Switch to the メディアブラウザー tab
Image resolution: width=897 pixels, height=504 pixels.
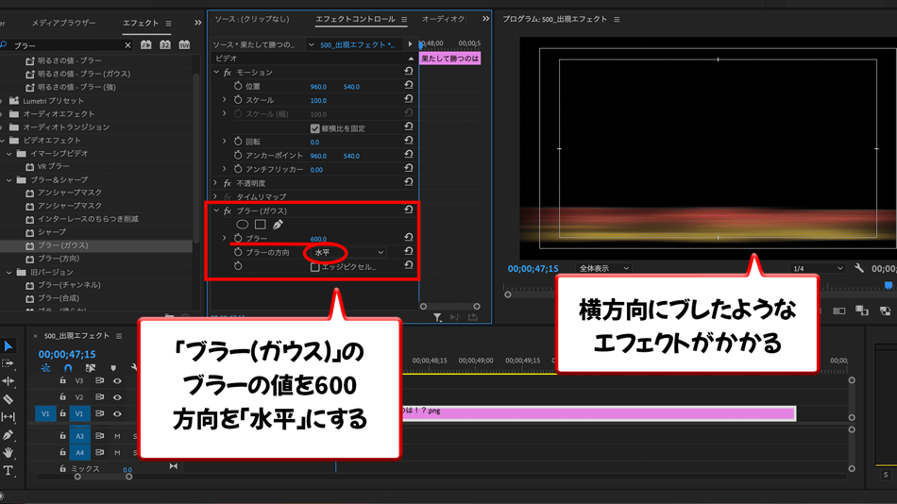[63, 23]
